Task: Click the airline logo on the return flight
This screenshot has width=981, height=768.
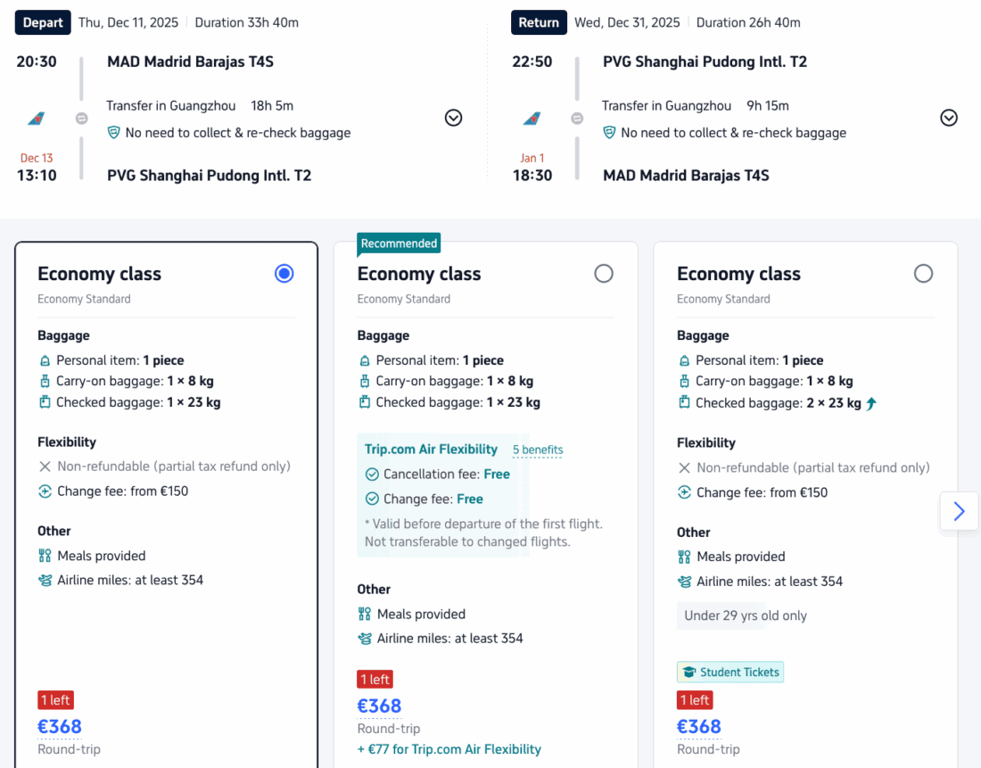Action: (x=532, y=119)
